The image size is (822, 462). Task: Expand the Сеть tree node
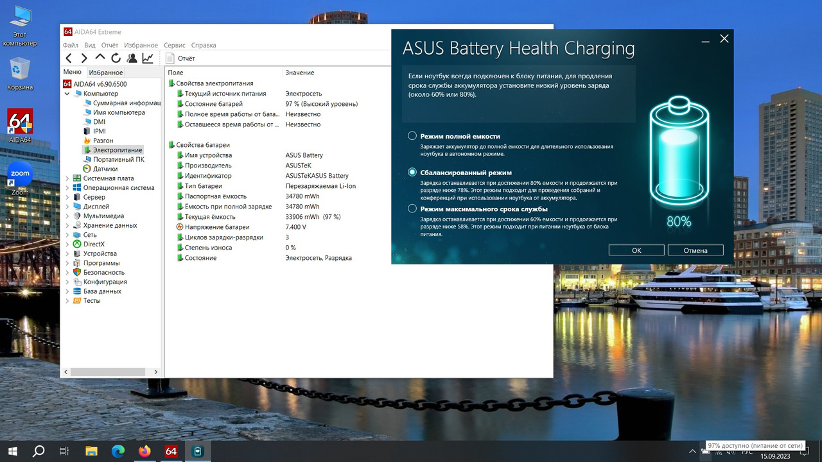click(67, 235)
